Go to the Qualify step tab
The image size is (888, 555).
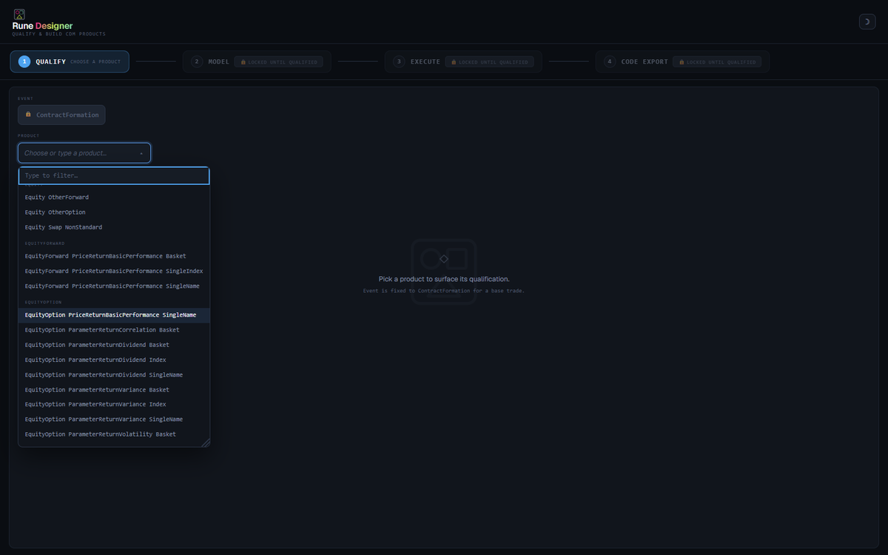click(x=70, y=61)
